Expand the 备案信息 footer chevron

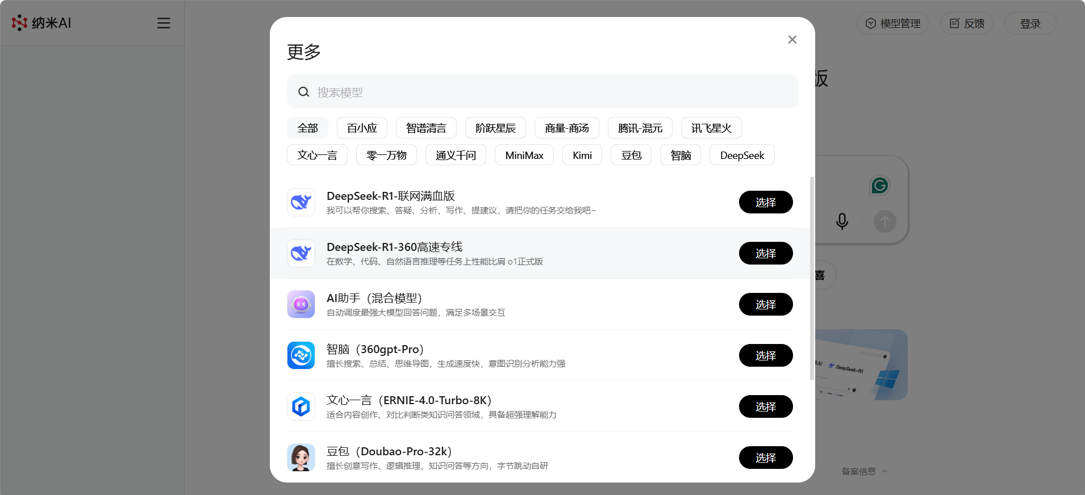coord(884,471)
